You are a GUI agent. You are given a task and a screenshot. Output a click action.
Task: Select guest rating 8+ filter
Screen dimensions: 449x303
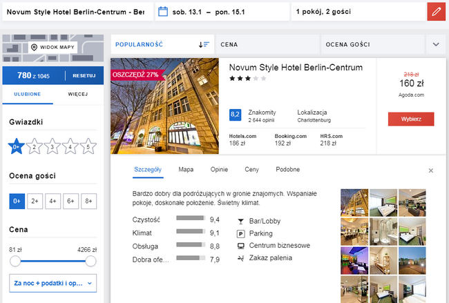click(89, 201)
